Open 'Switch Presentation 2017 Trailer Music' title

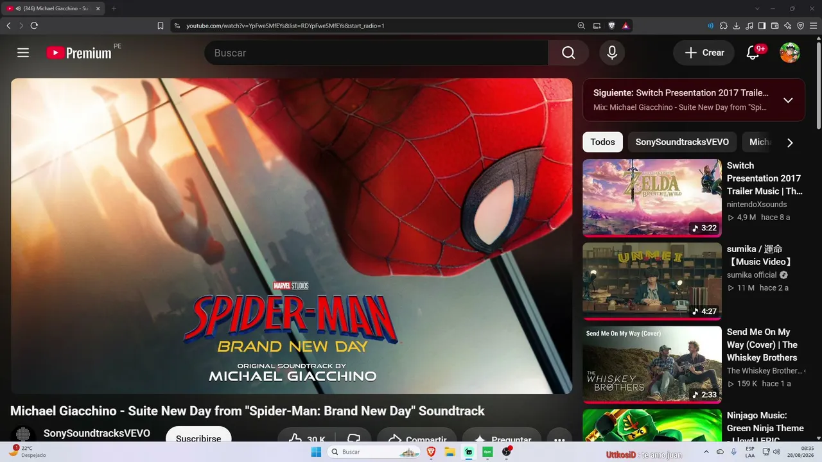[765, 178]
